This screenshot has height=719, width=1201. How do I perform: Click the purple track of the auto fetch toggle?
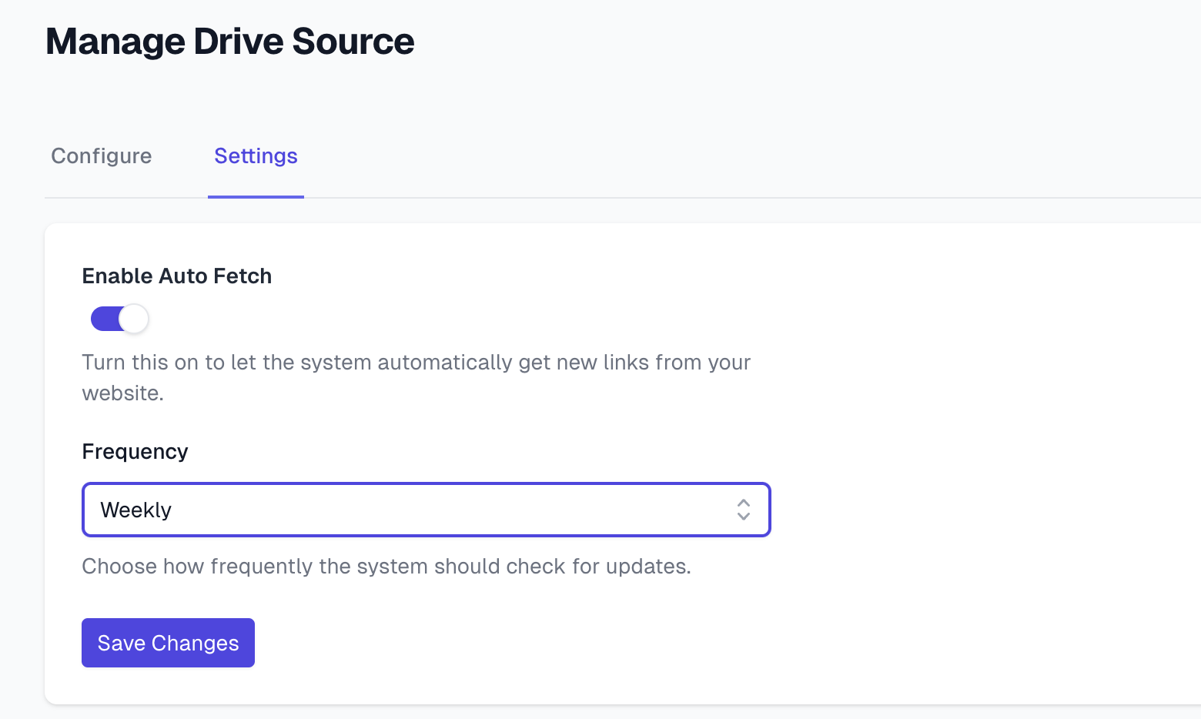tap(104, 319)
